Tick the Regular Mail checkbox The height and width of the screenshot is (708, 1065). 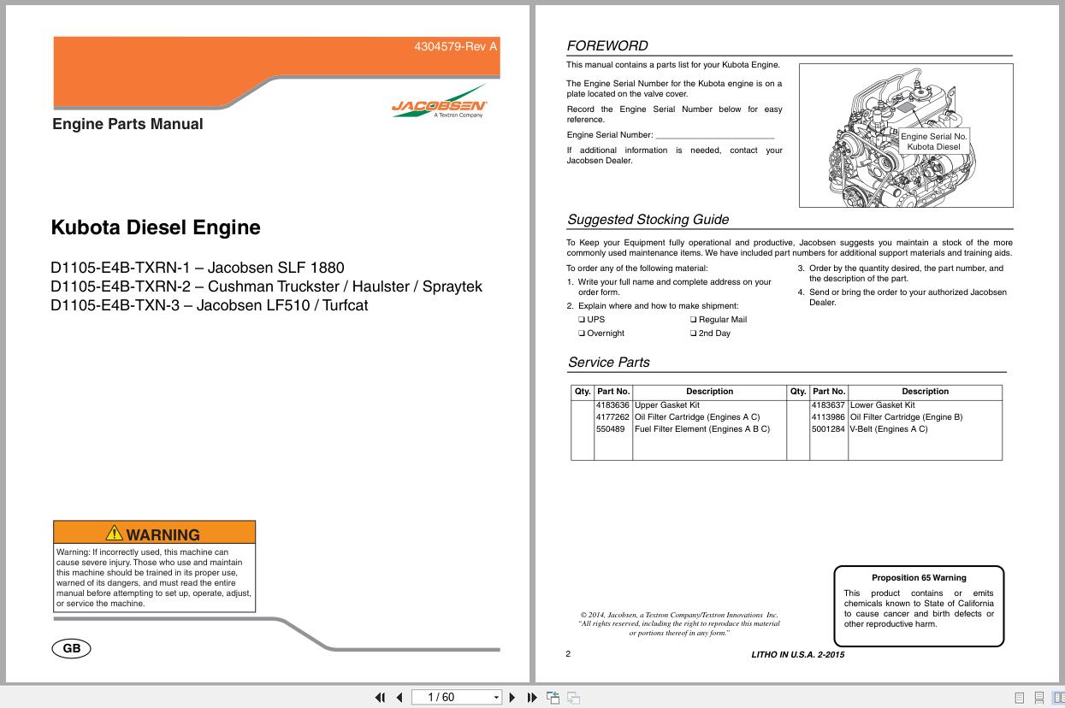pos(694,320)
